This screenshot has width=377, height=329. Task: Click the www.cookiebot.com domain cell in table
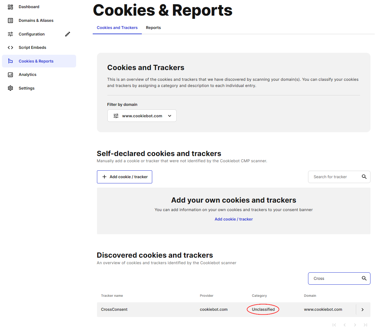(x=323, y=309)
